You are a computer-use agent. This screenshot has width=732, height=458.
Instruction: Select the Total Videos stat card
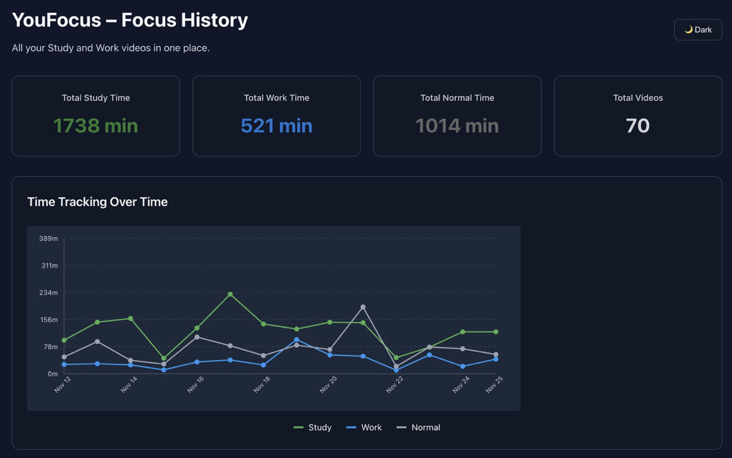click(x=638, y=115)
